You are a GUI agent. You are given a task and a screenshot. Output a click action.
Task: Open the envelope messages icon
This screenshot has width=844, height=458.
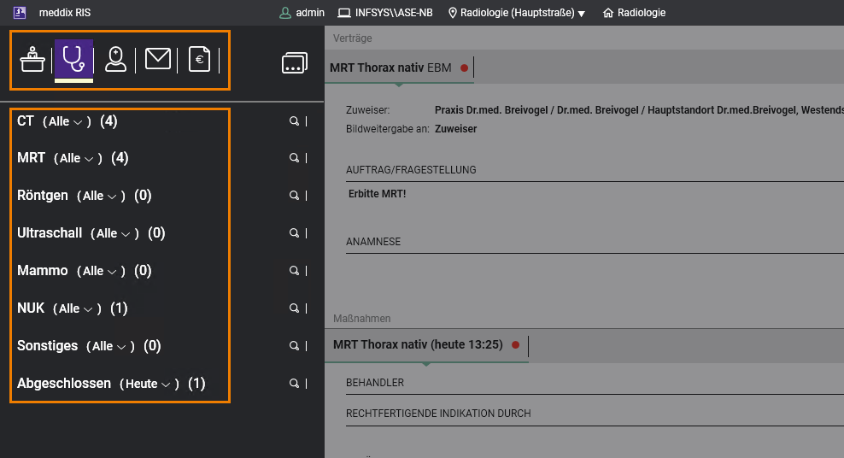point(157,59)
